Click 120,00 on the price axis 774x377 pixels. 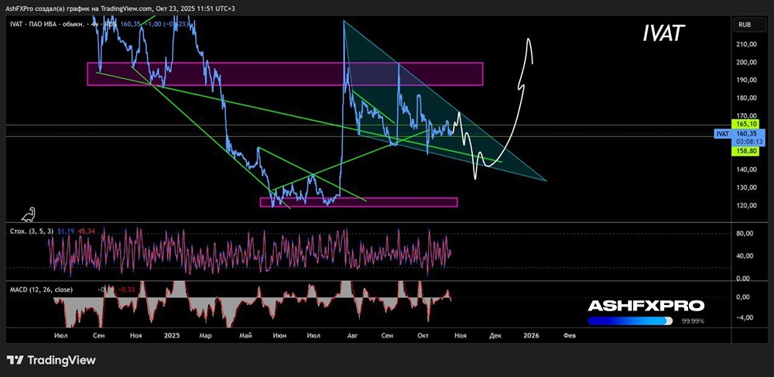[x=748, y=206]
